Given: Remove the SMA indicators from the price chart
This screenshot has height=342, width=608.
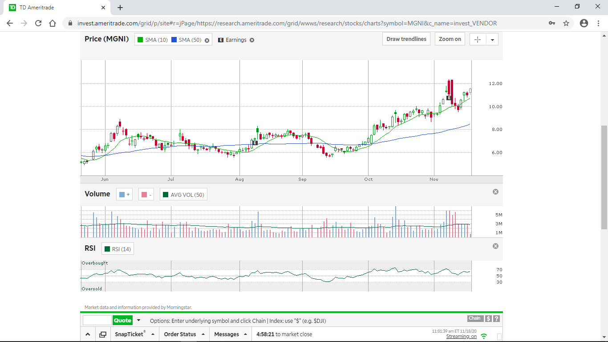Looking at the screenshot, I should coord(207,40).
